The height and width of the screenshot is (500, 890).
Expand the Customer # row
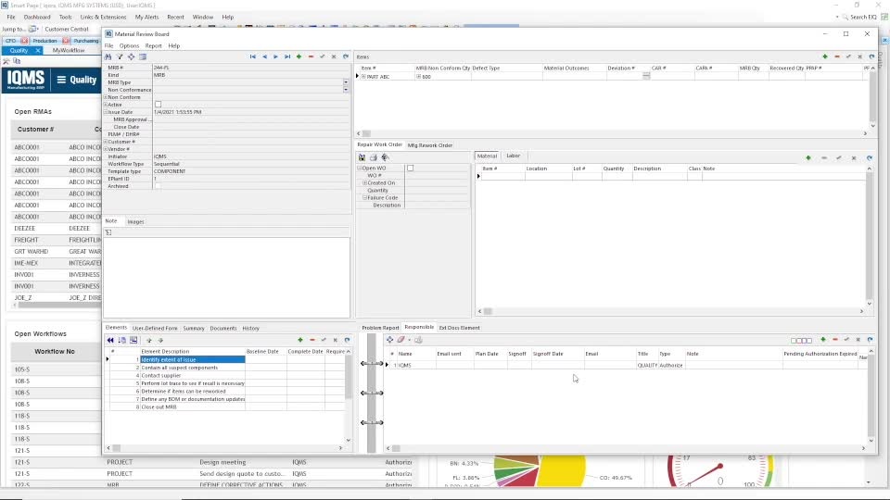pos(106,142)
